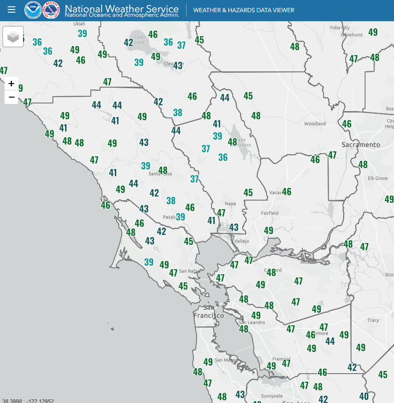Select the Sunnyvale map label
Image resolution: width=394 pixels, height=403 pixels.
pyautogui.click(x=272, y=396)
